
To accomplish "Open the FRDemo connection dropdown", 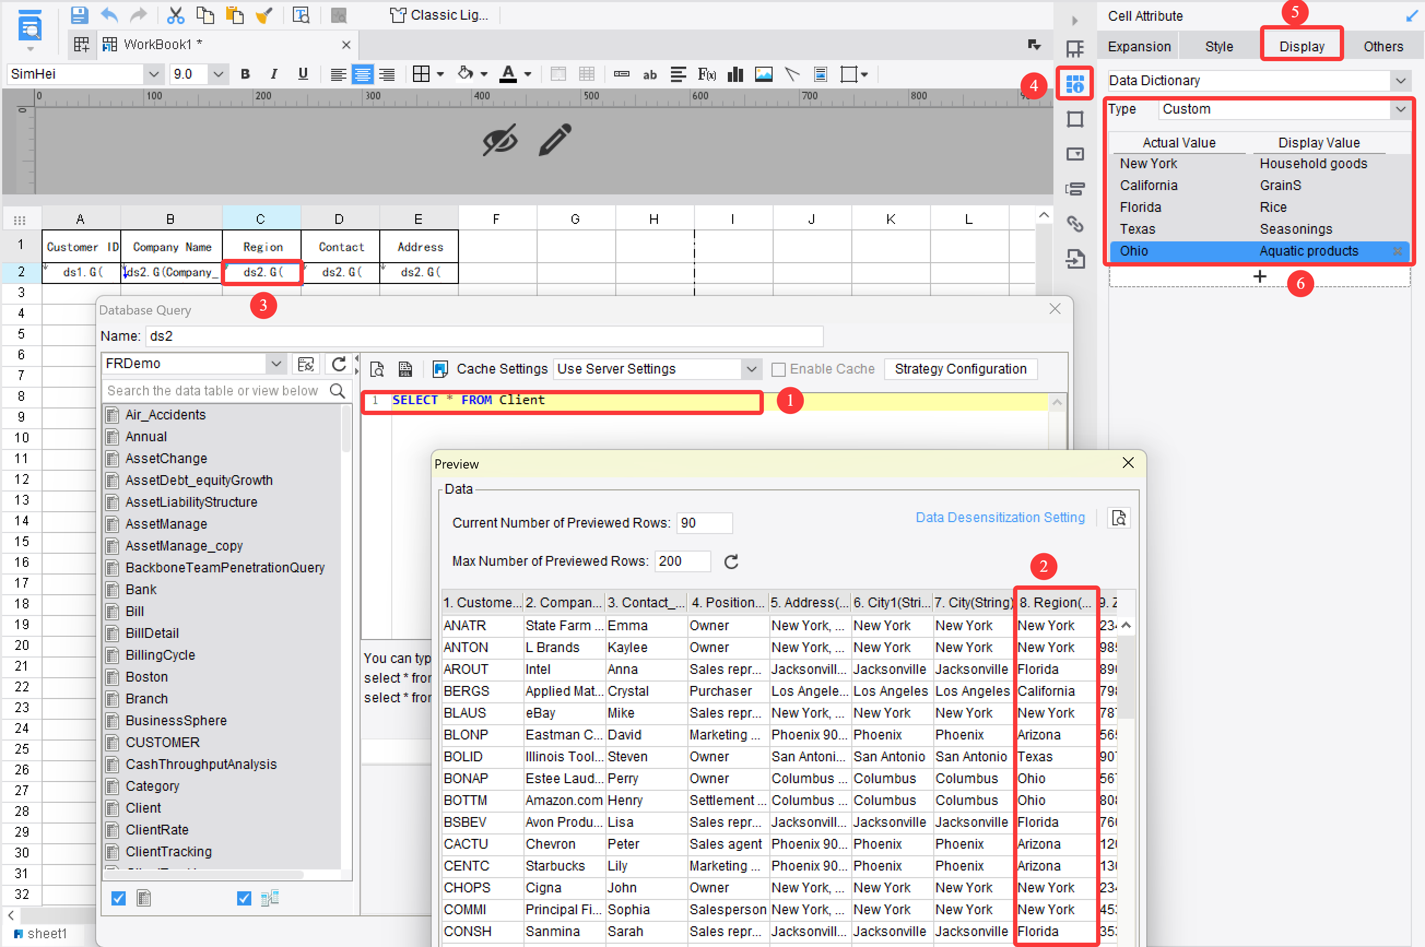I will (276, 364).
